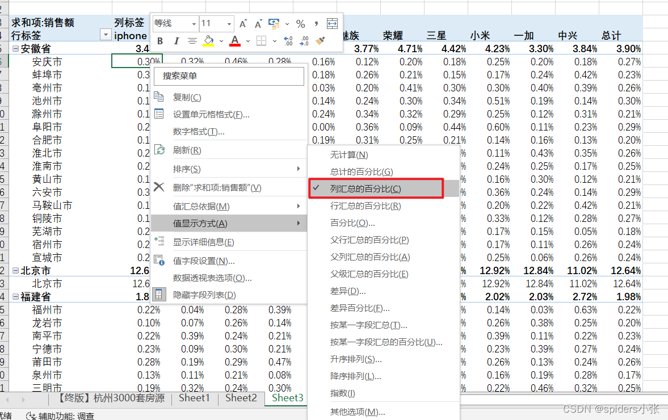668x420 pixels.
Task: Open 数据透视表选项(O)...
Action: pos(212,278)
